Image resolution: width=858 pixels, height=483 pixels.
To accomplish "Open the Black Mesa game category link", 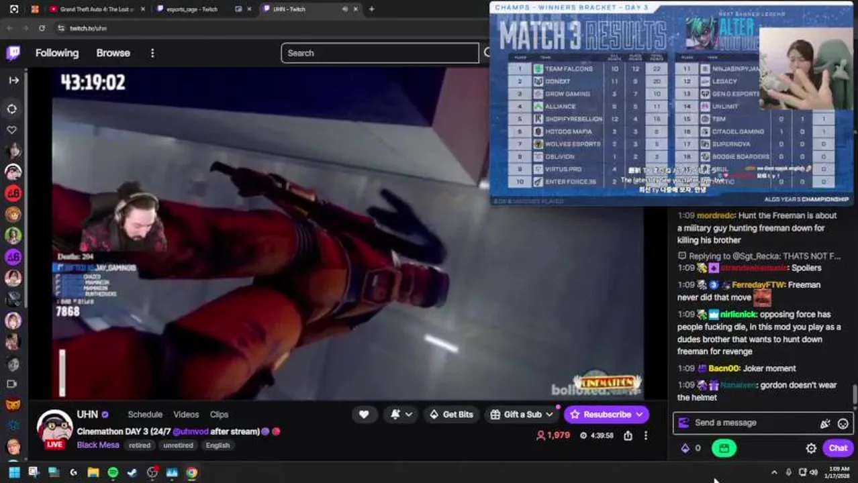I will click(98, 445).
